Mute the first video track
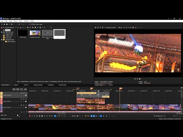Viewport: 183px width, 137px height. (24, 93)
